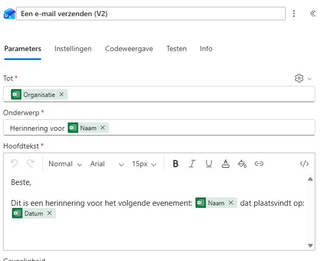Open the highlight color bucket tool
This screenshot has width=320, height=261.
click(242, 164)
